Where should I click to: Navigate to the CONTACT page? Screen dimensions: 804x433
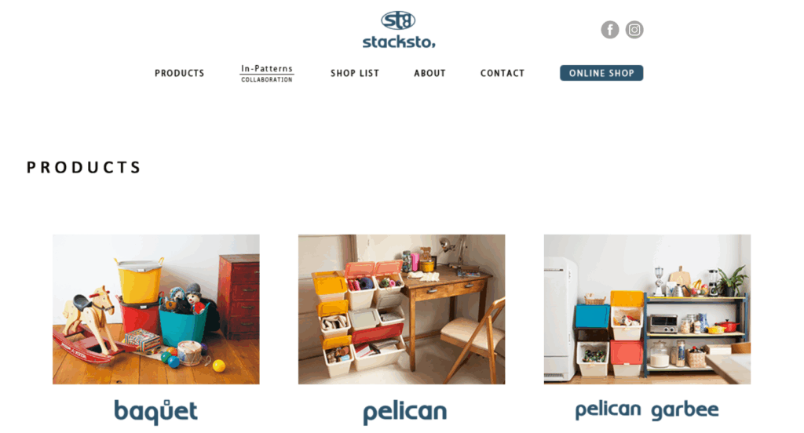coord(502,73)
